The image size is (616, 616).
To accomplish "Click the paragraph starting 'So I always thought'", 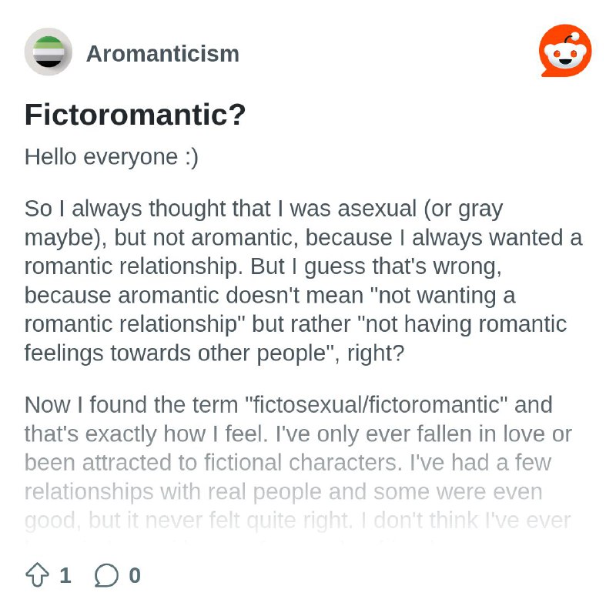I will point(303,280).
